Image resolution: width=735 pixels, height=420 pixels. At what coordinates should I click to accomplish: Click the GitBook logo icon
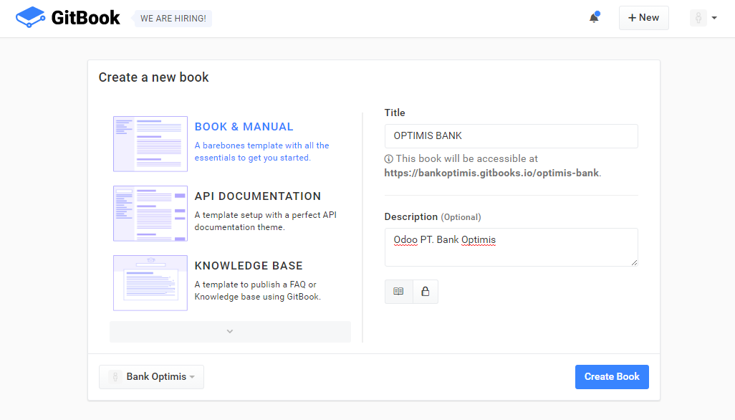tap(30, 18)
